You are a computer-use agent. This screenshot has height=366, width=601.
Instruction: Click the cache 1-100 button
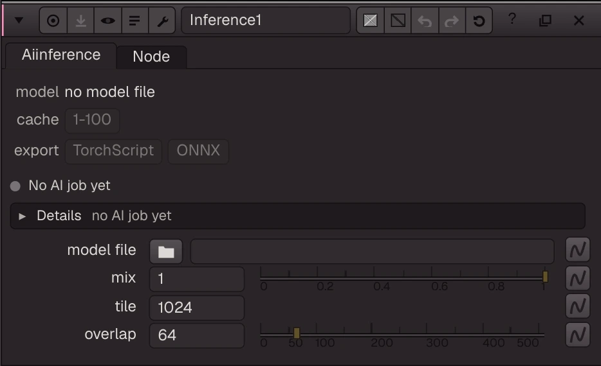pos(92,120)
